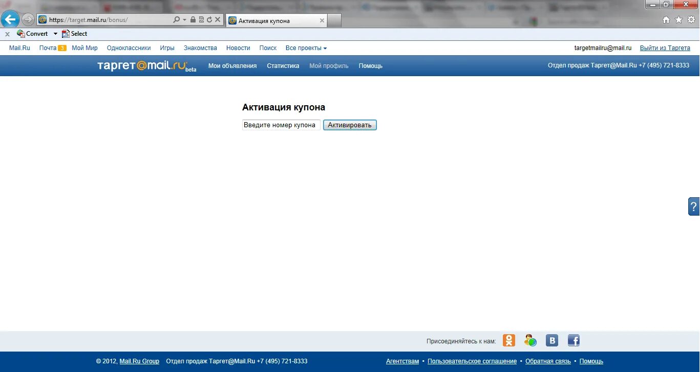This screenshot has width=700, height=372.
Task: Open the browser Tools gear icon
Action: [x=691, y=20]
